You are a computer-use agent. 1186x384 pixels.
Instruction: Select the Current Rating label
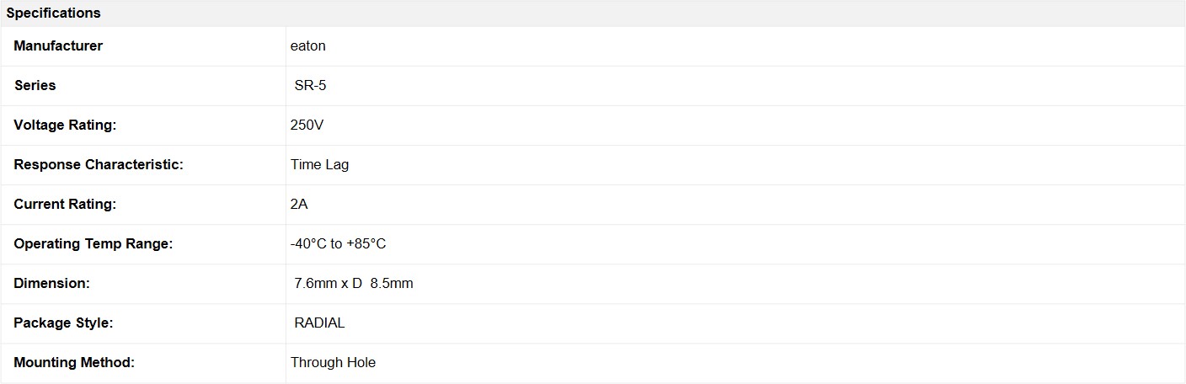point(65,205)
